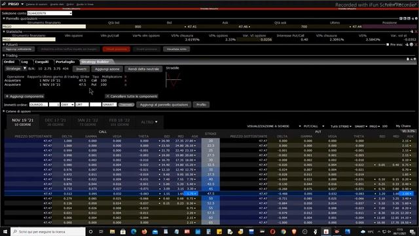Collapse the Trading section
The image size is (419, 236).
[4, 55]
